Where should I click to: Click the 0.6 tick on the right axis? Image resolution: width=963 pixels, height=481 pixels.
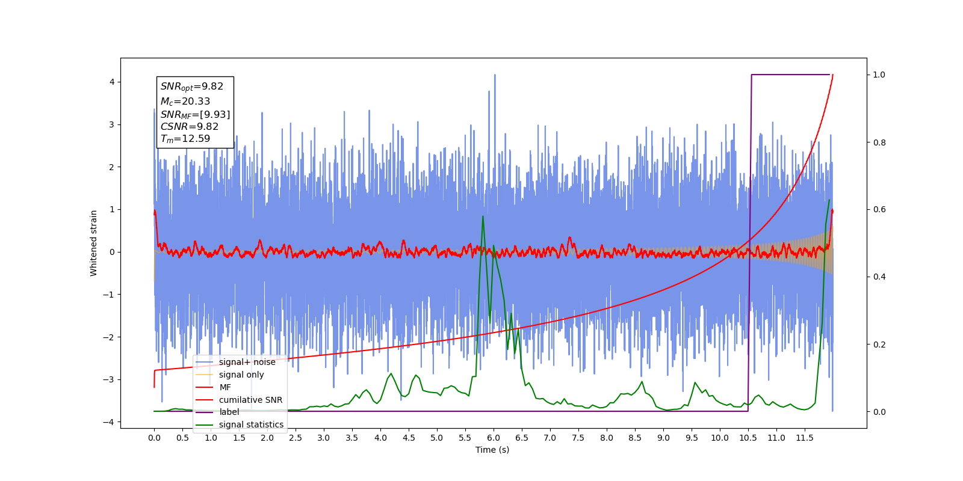(x=879, y=210)
